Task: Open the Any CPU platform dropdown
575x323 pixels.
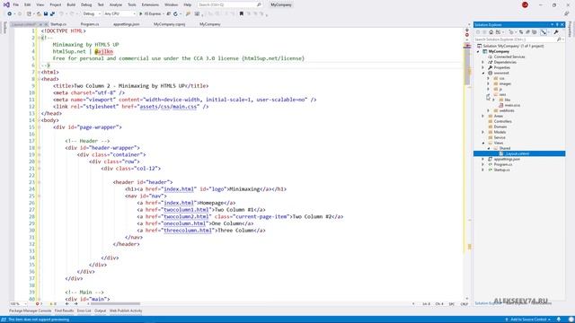Action: point(119,14)
